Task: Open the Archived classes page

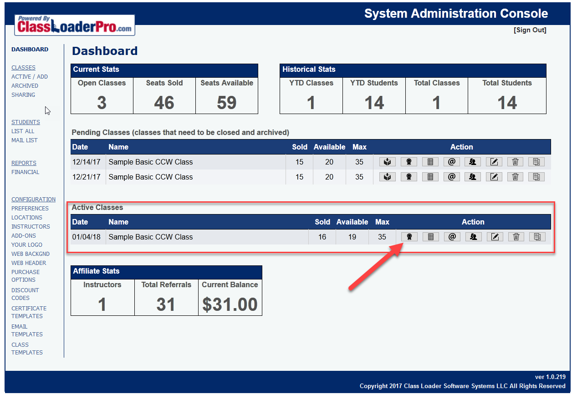Action: point(25,86)
